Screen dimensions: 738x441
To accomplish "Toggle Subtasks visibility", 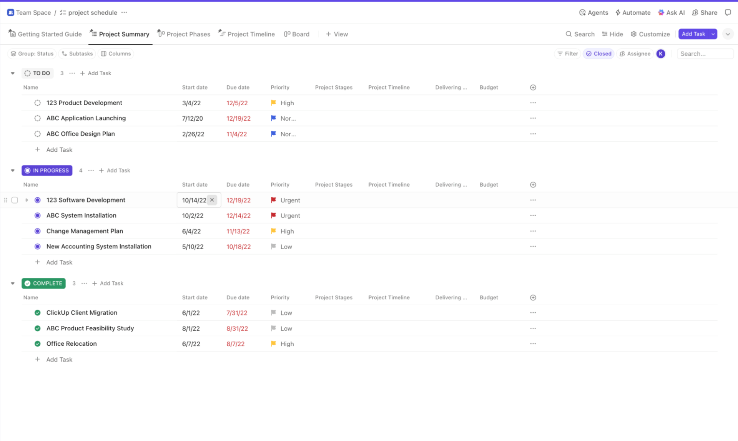I will [77, 53].
